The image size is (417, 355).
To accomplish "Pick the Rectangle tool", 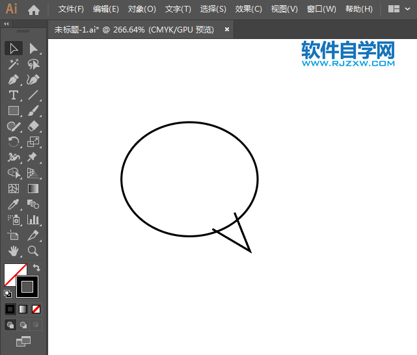I will click(14, 111).
